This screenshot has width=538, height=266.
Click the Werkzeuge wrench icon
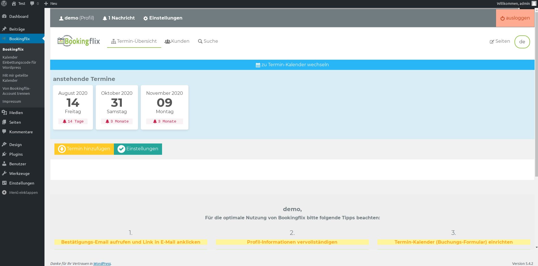click(4, 173)
